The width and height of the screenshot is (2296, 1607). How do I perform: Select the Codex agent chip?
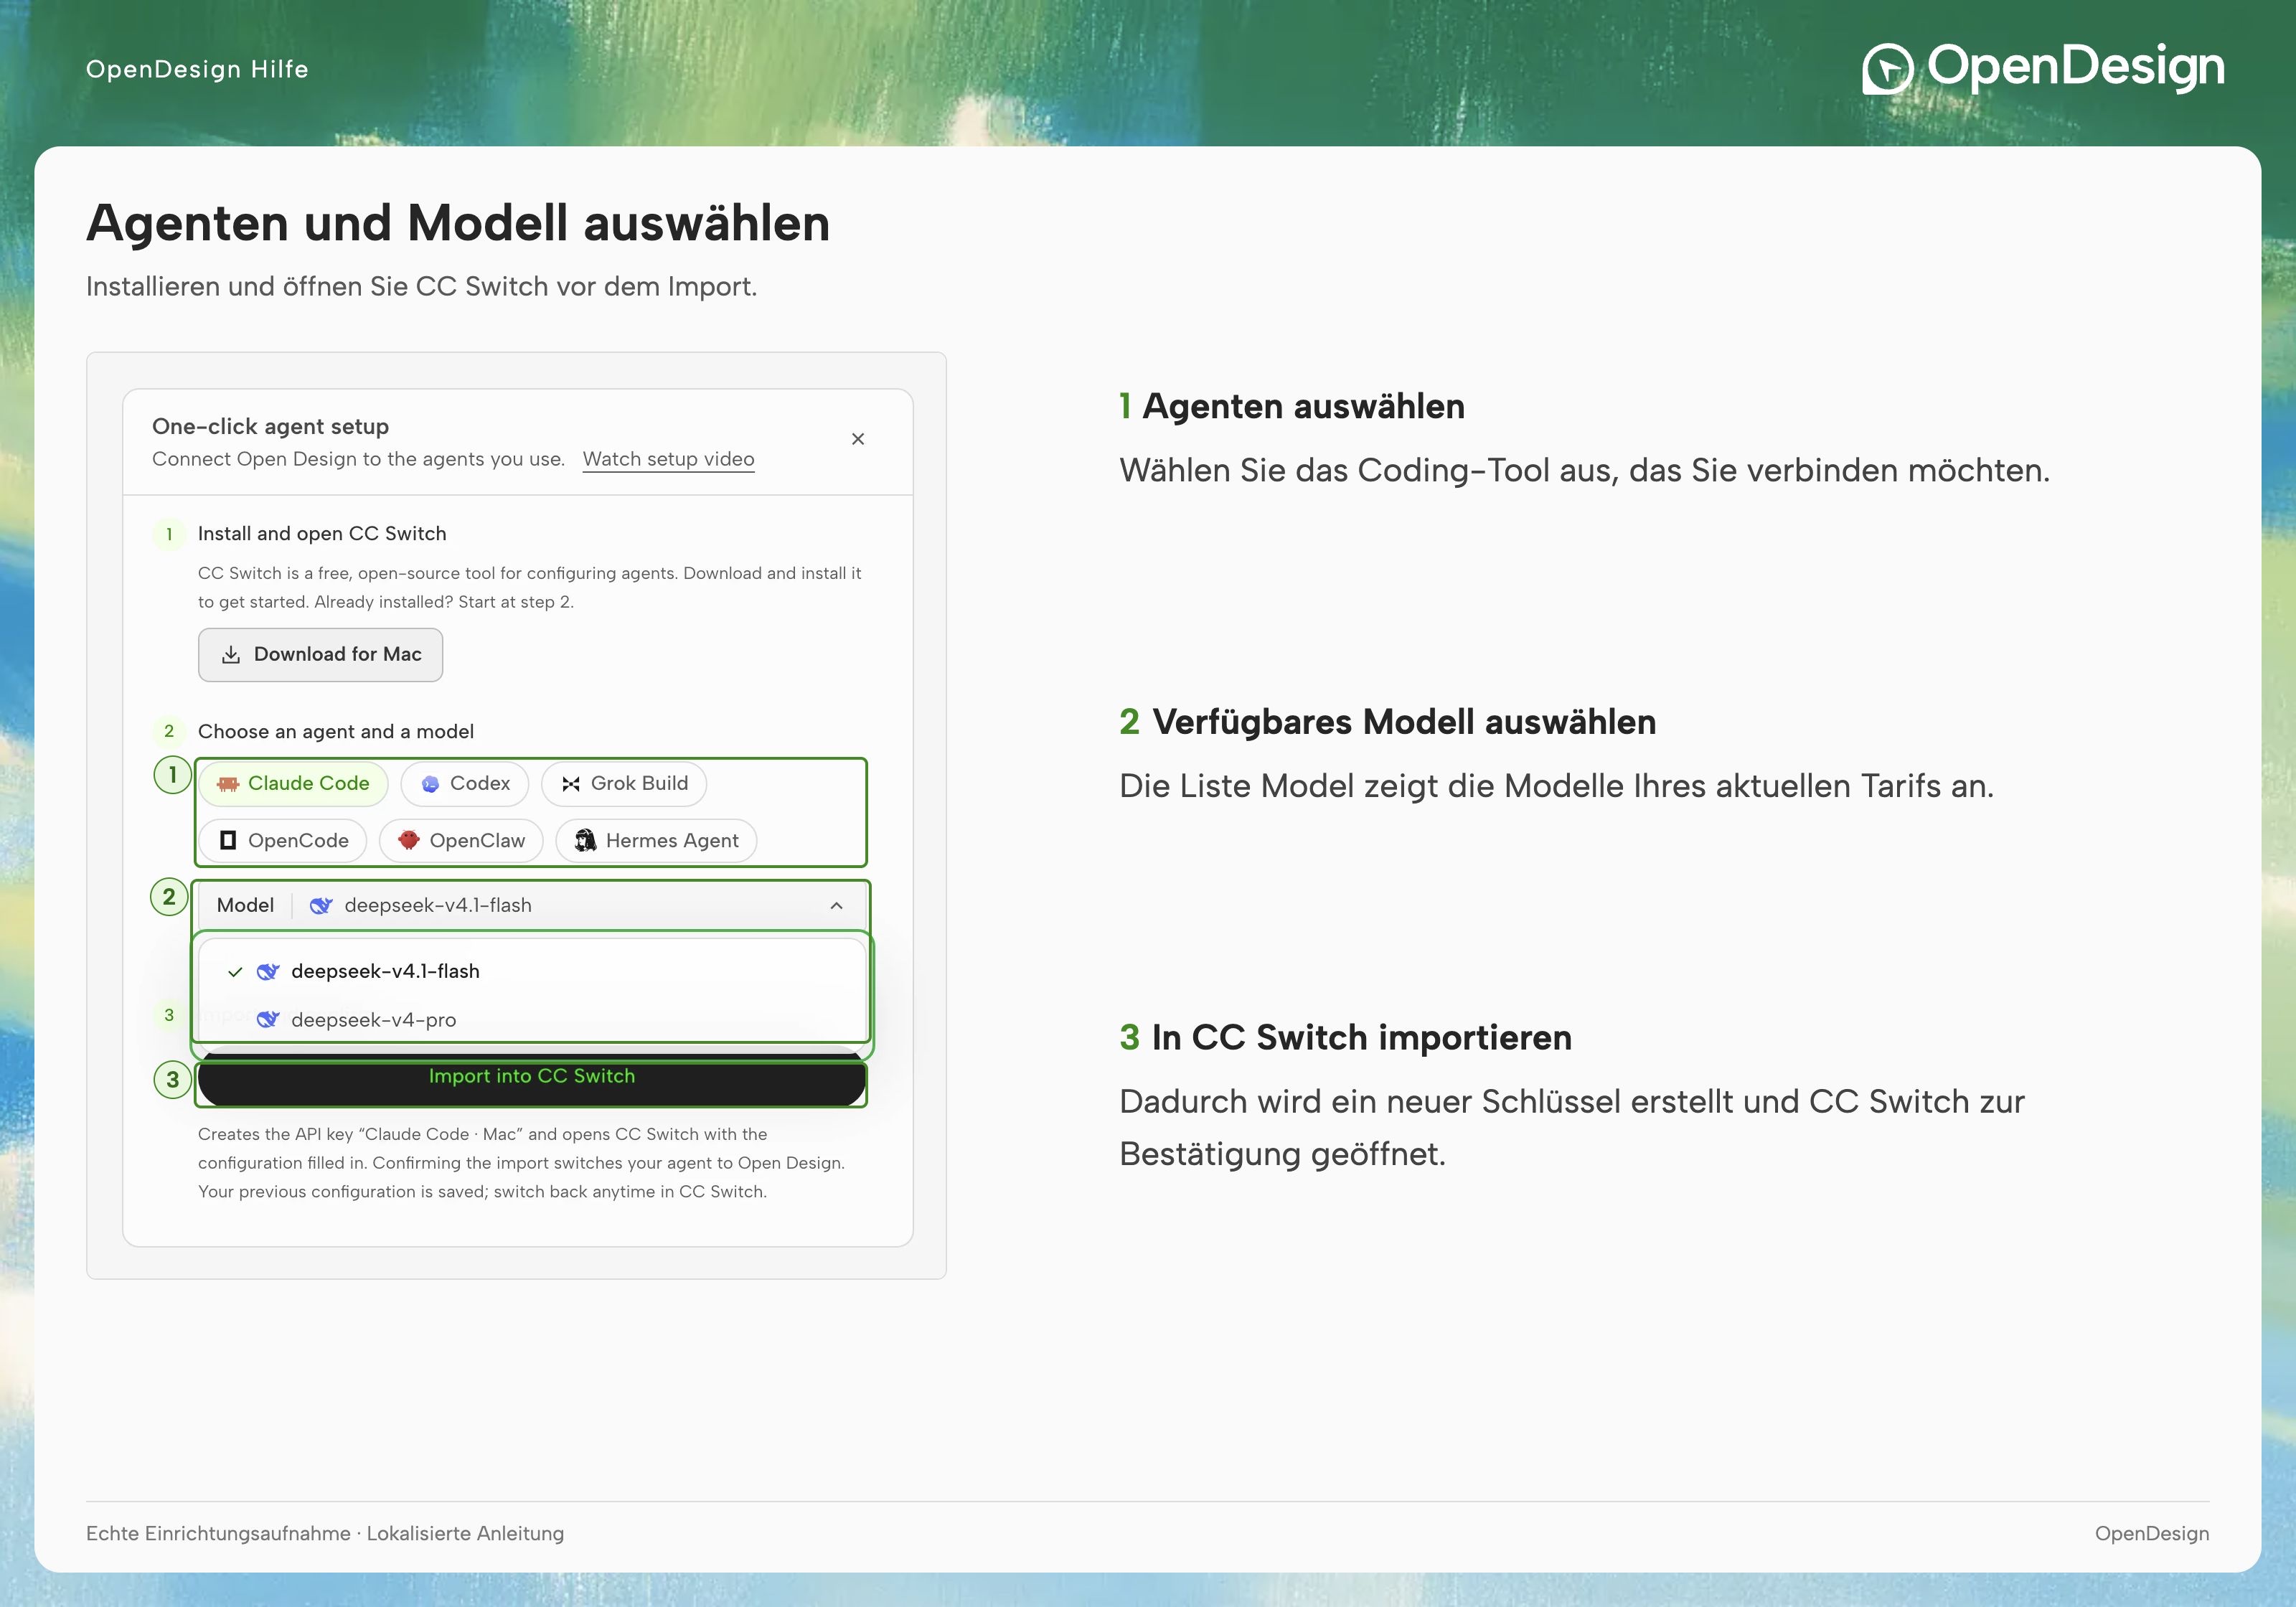(464, 783)
